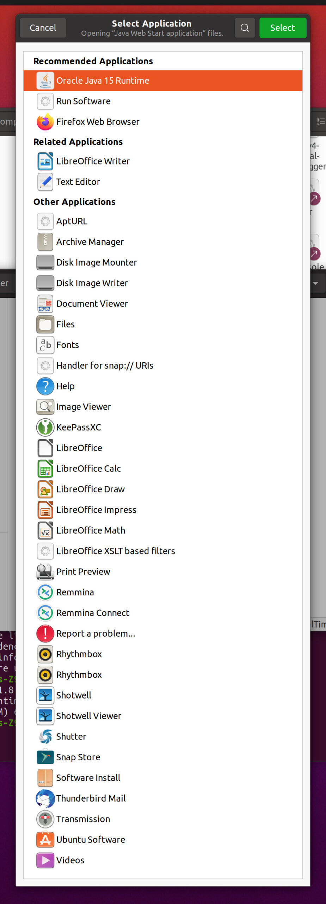Click the LibreOffice Calc spreadsheet icon

tap(45, 469)
